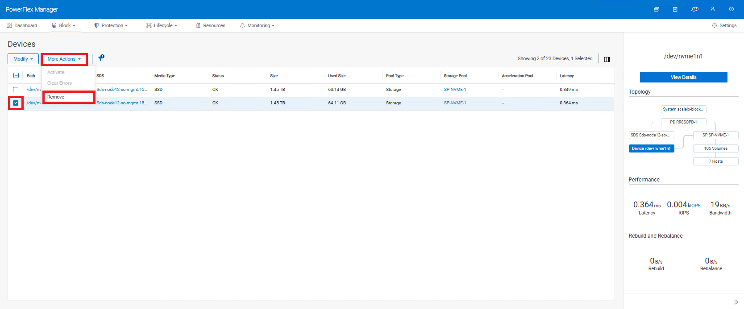
Task: Go to the Dashboard tab
Action: point(22,25)
